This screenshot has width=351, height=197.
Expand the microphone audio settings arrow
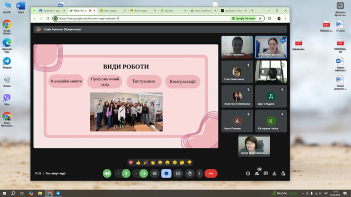[118, 173]
